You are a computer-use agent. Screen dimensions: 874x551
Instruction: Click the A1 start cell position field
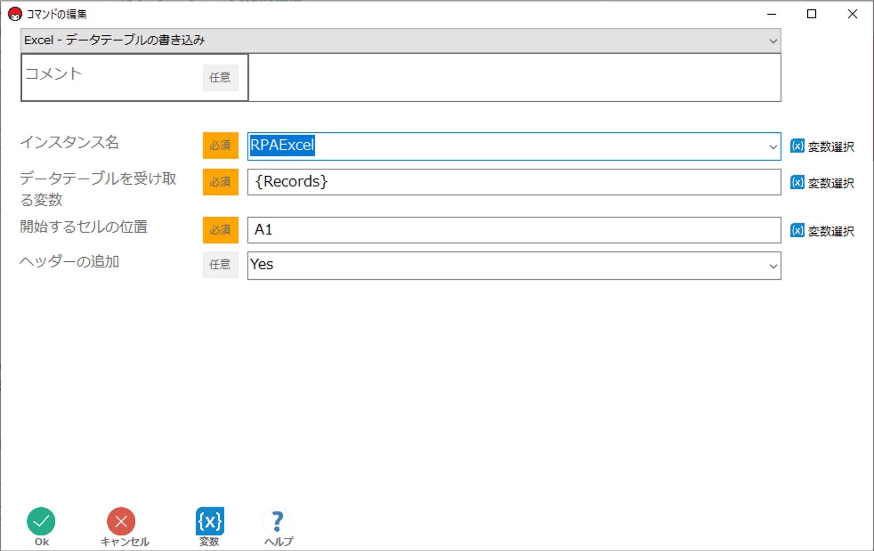(514, 230)
